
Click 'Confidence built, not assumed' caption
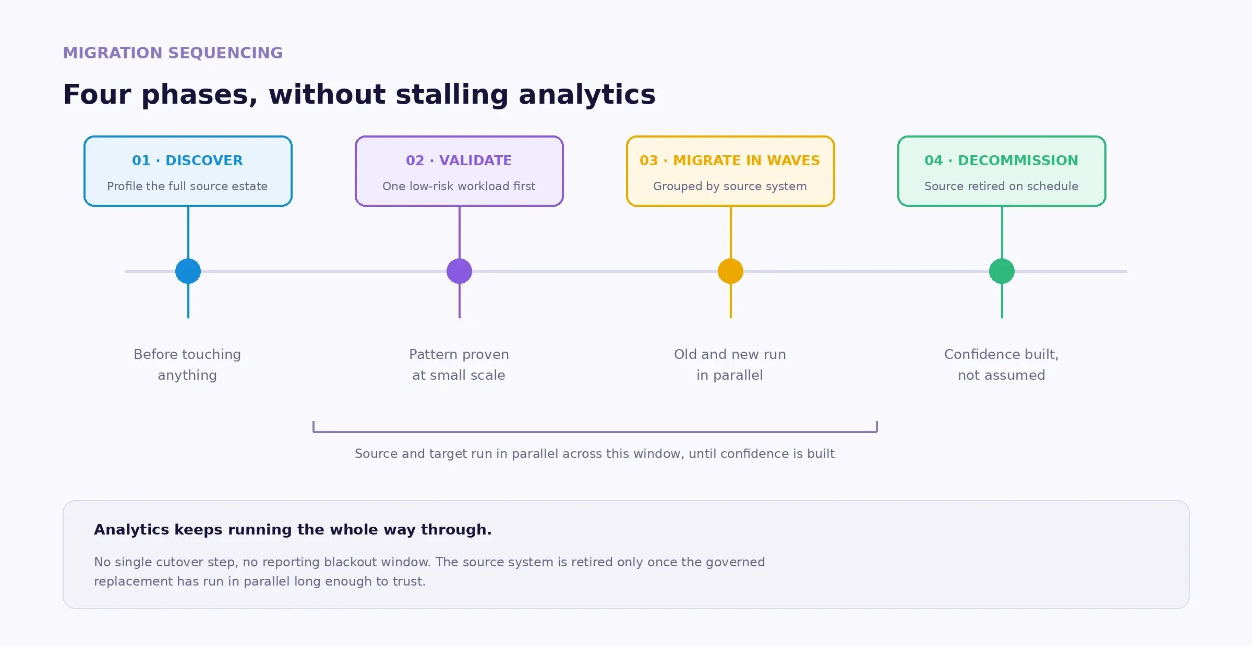point(1002,365)
